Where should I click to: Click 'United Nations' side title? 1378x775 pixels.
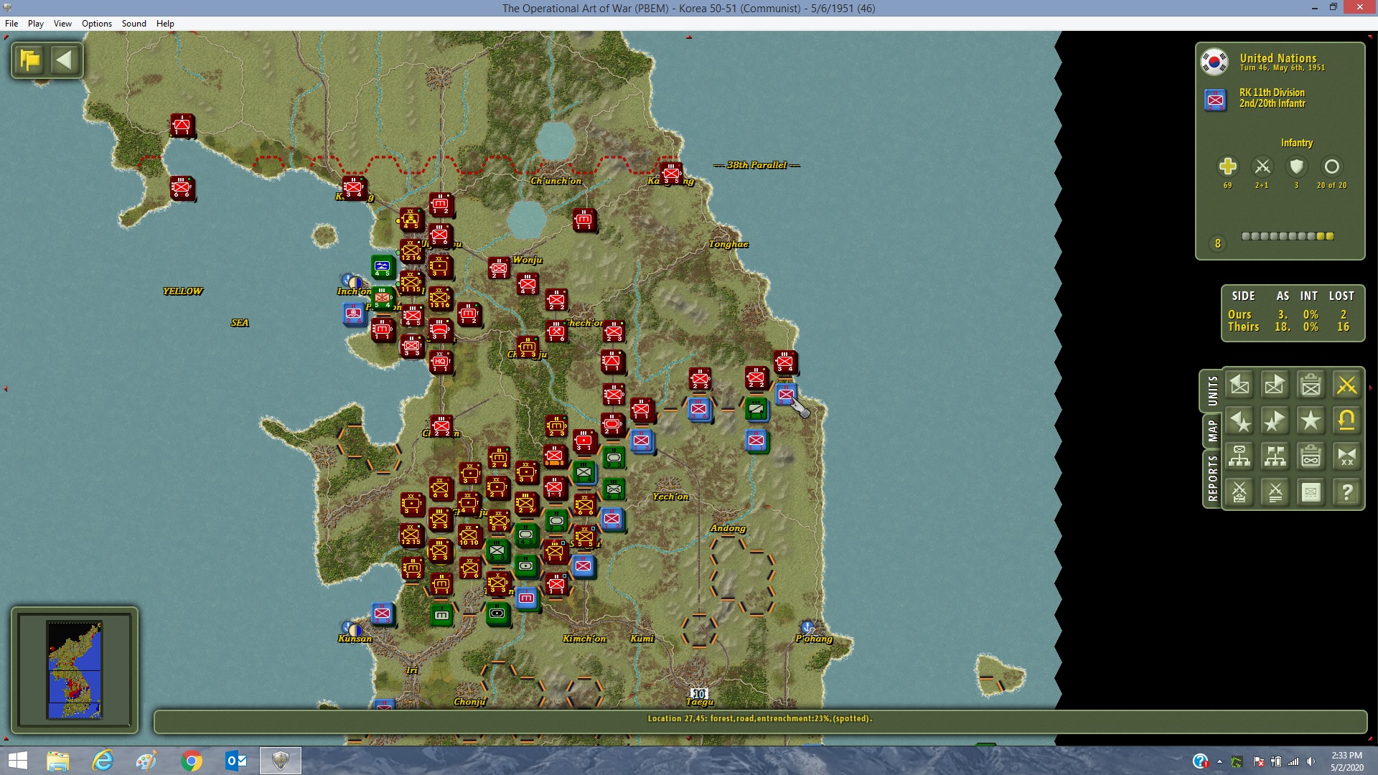click(1278, 58)
